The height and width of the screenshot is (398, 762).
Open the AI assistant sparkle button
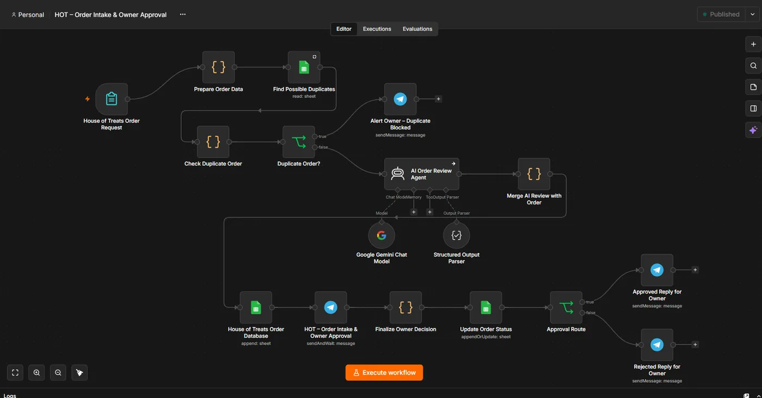click(753, 130)
